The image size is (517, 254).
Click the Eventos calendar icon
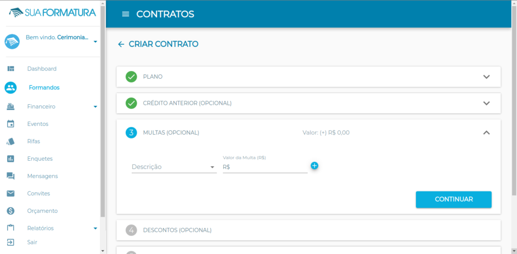click(11, 124)
